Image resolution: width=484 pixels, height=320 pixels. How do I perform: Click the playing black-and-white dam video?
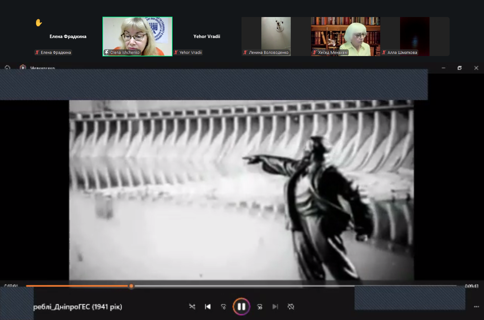tap(241, 190)
